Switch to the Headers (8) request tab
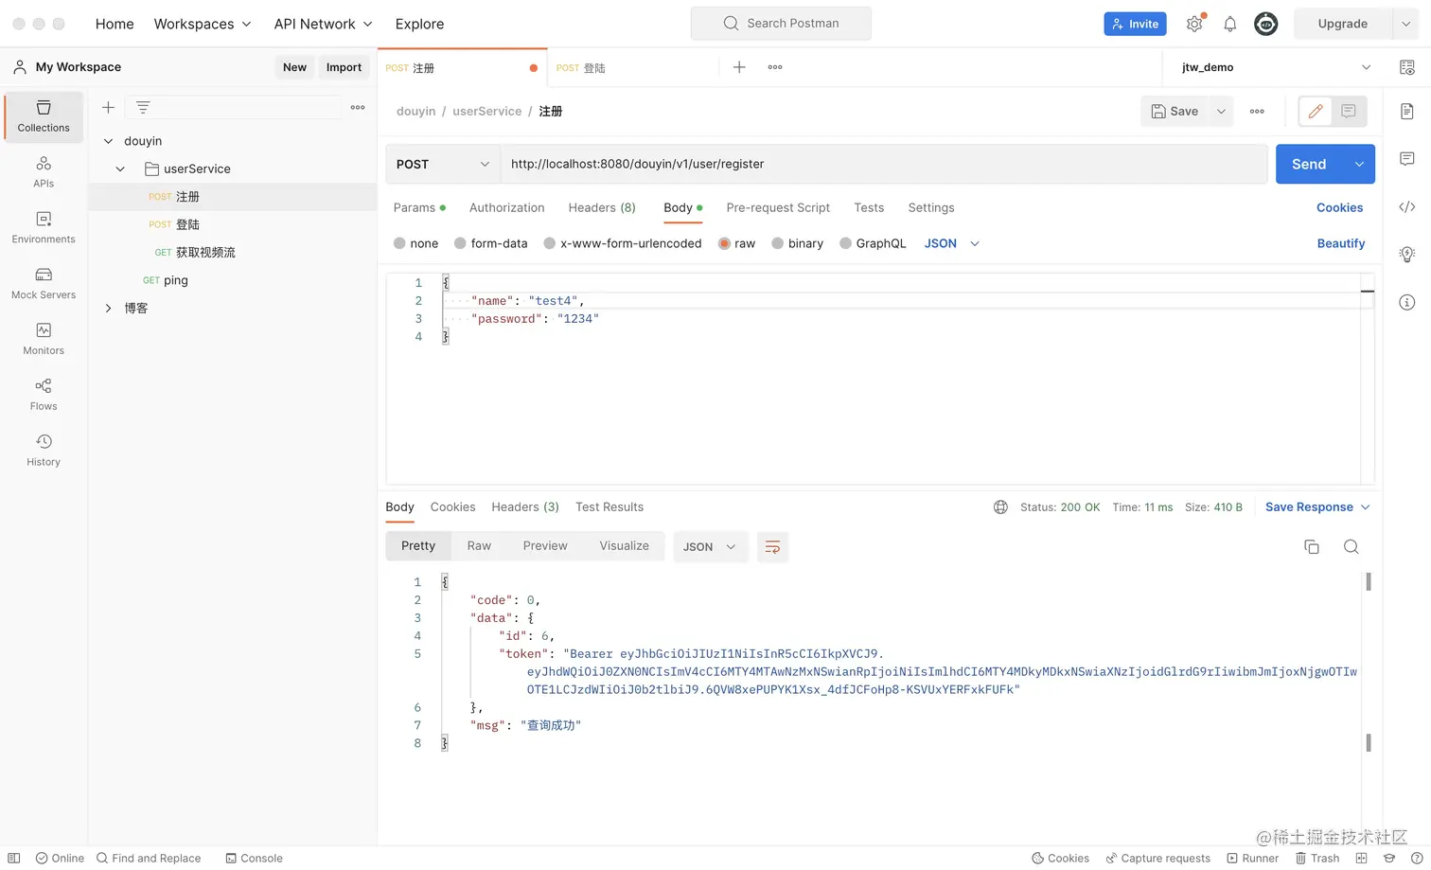This screenshot has width=1431, height=870. [x=602, y=207]
